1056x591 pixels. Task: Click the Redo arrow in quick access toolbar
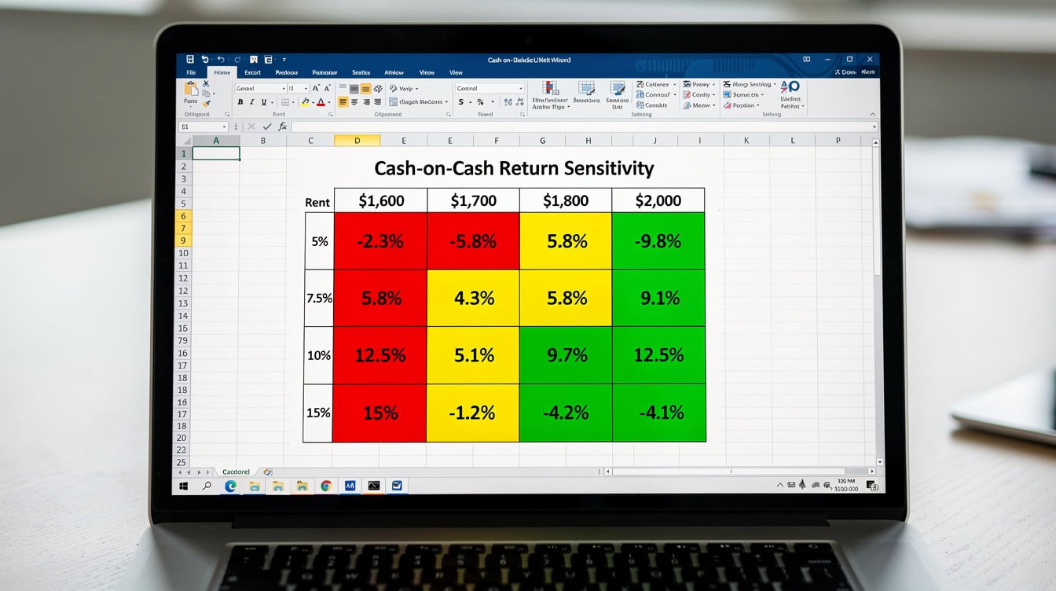[x=237, y=60]
